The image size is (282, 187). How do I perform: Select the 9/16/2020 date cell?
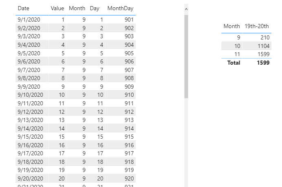click(x=31, y=145)
